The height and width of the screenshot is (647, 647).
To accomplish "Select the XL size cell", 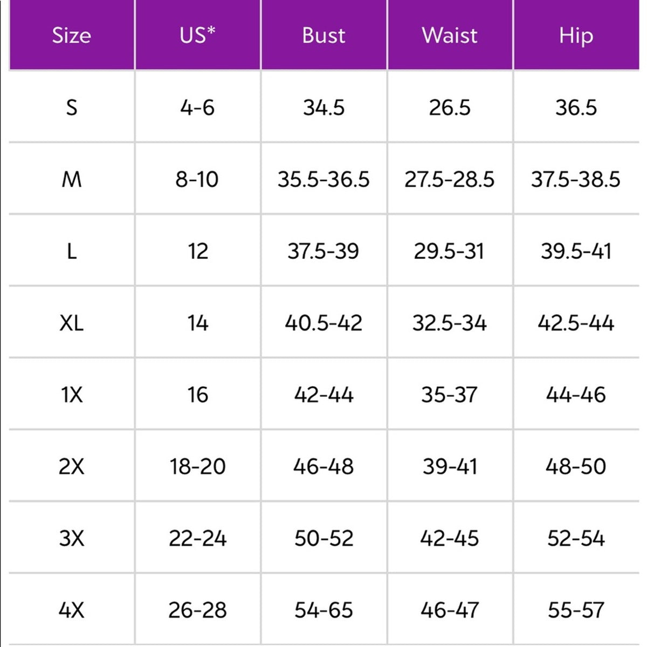I will coord(72,322).
